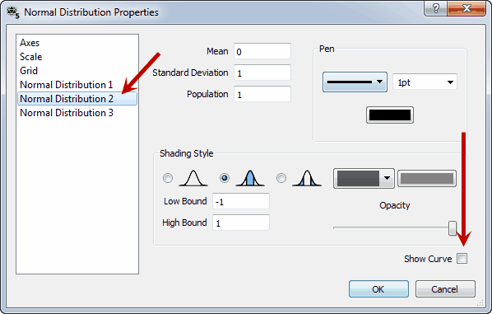Viewport: 492px width, 314px height.
Task: Click the black pen color swatch
Action: [390, 115]
